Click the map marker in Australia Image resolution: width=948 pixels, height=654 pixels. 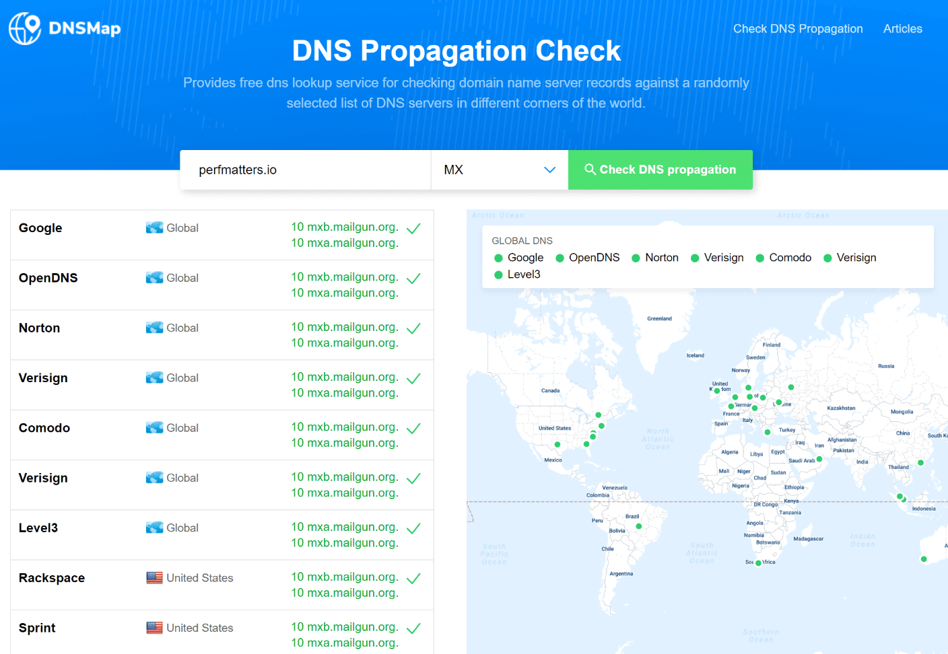(x=924, y=559)
